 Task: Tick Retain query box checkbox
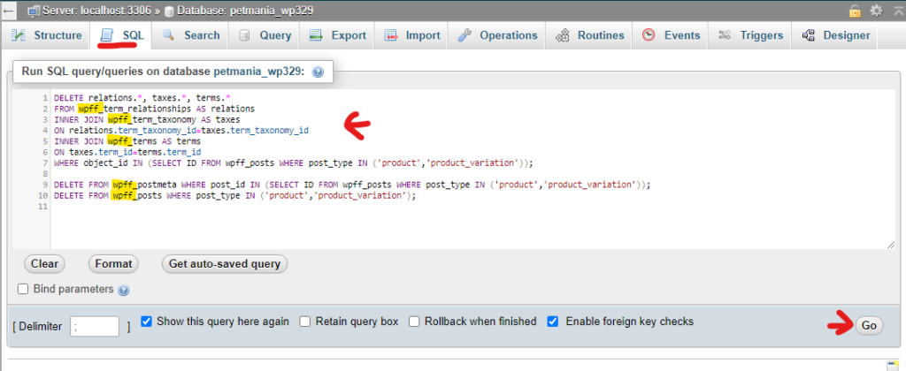[x=305, y=322]
